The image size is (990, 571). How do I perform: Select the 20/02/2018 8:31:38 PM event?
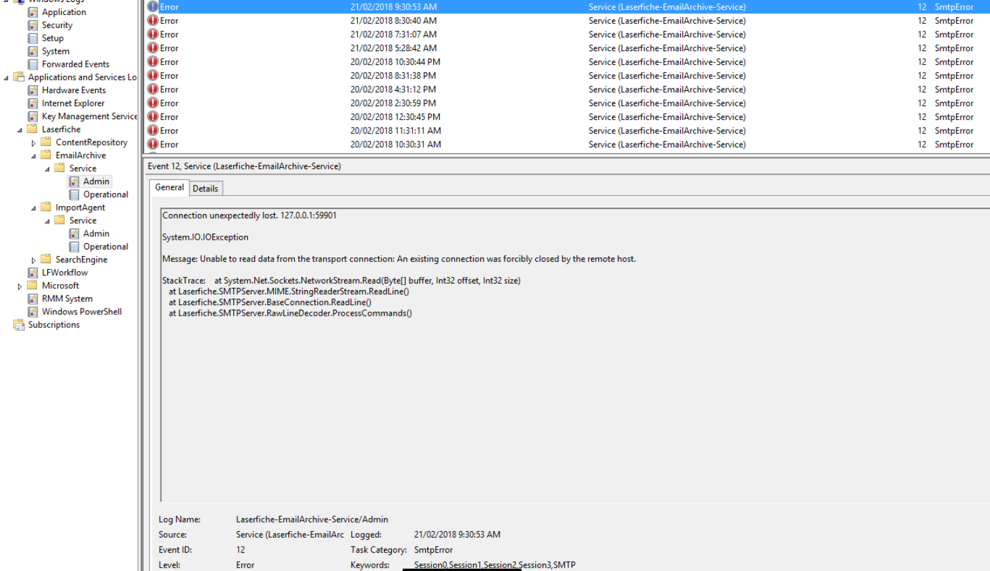pyautogui.click(x=567, y=75)
